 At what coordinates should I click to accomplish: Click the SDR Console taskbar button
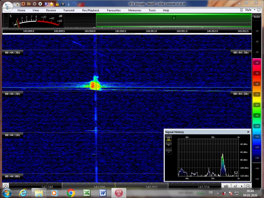coord(119,193)
